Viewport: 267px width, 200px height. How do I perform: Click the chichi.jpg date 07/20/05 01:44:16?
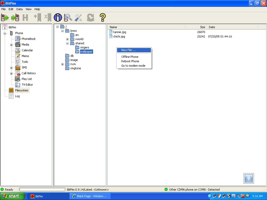tap(220, 36)
